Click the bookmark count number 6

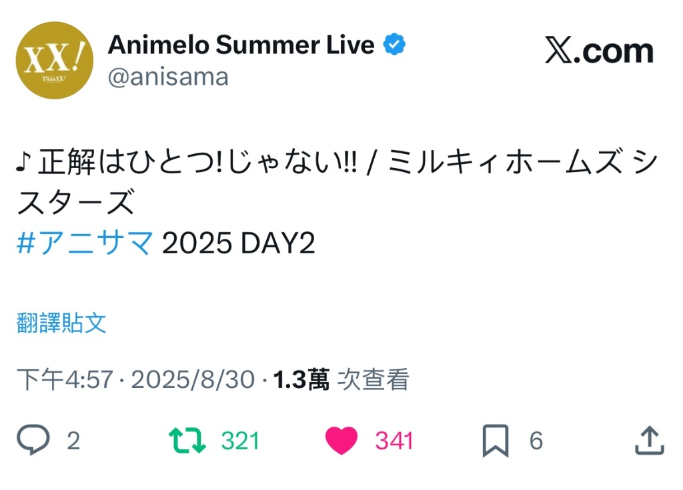(x=536, y=441)
